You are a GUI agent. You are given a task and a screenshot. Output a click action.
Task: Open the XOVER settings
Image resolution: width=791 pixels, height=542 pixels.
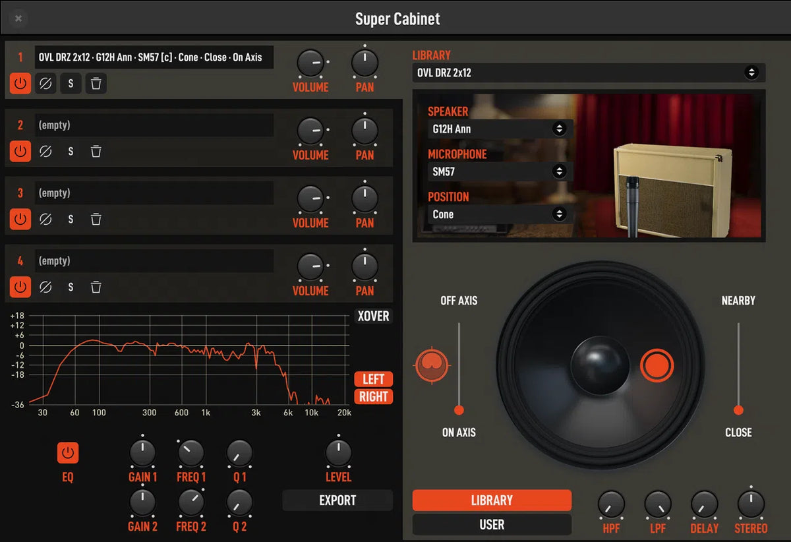[372, 316]
